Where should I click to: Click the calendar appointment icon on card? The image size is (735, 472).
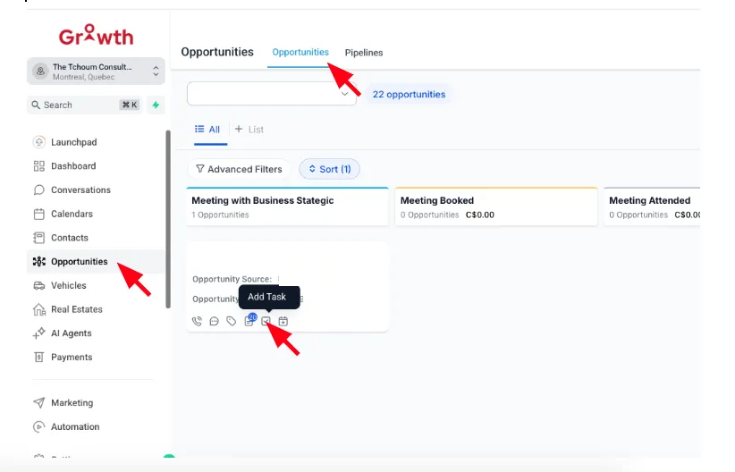tap(283, 321)
